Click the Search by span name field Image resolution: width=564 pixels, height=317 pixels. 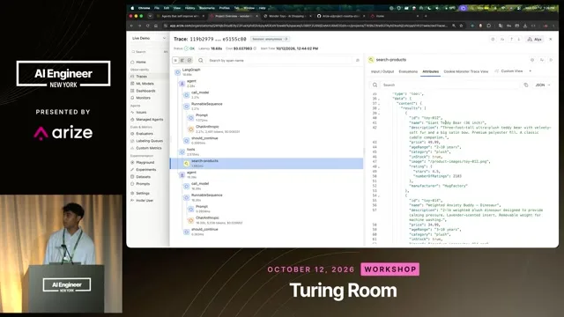280,61
